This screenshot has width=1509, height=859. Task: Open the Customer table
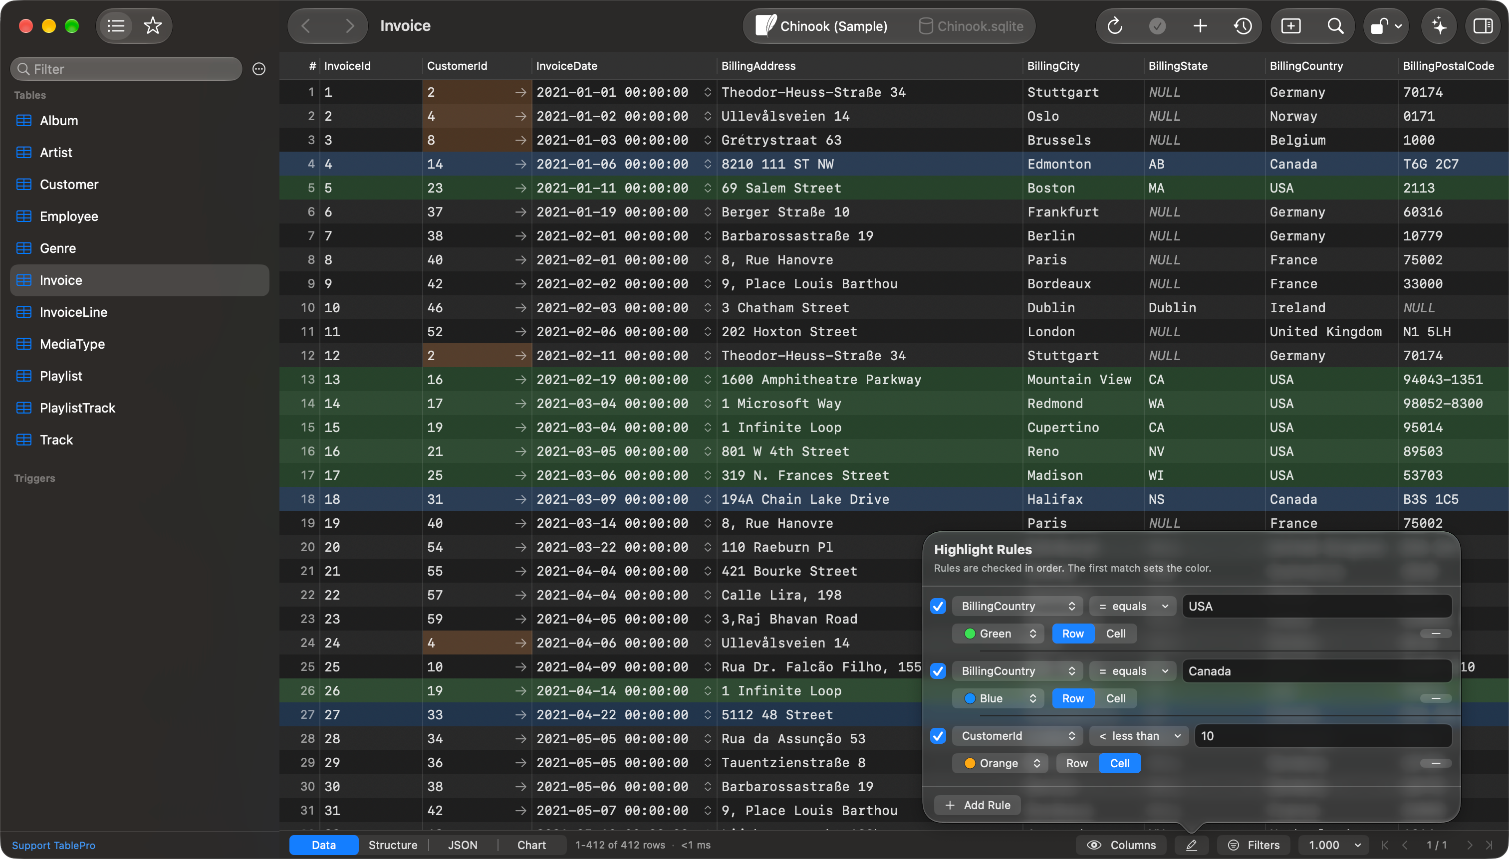[x=140, y=185]
